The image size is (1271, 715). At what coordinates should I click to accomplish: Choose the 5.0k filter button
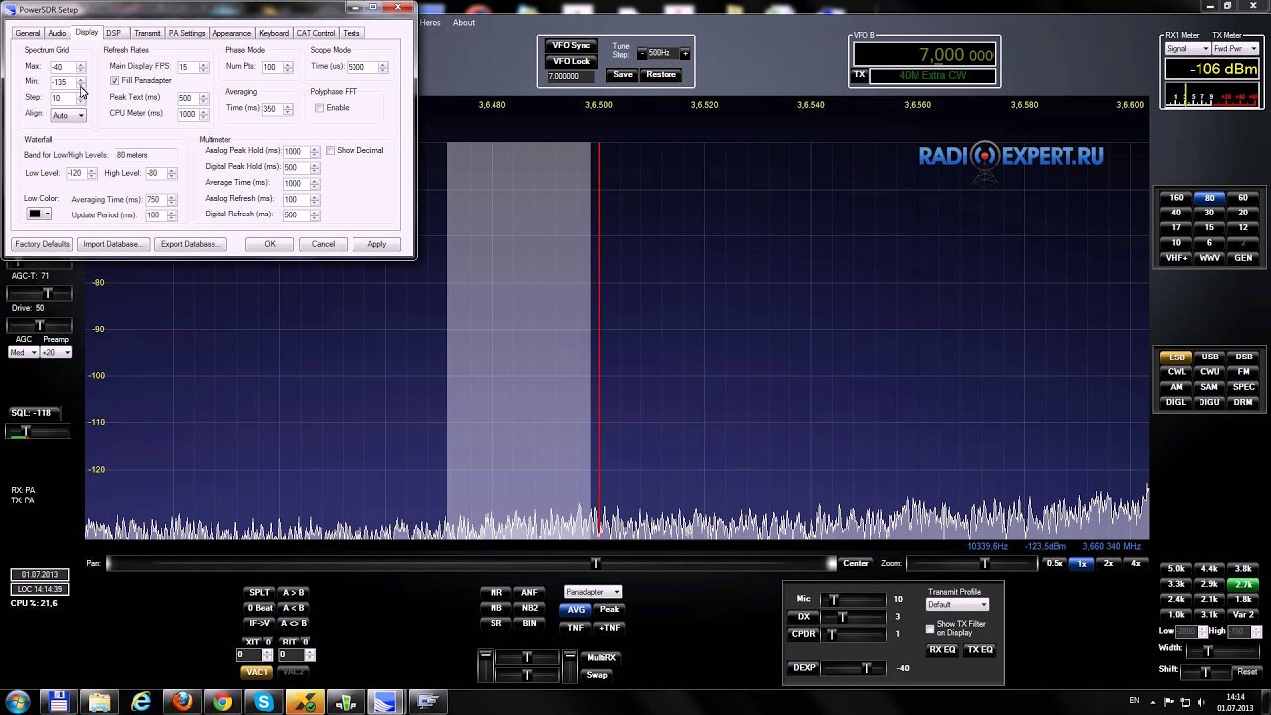click(1176, 569)
